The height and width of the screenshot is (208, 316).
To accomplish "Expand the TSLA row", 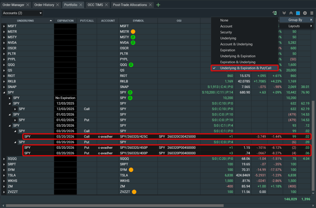I will (x=4, y=175).
